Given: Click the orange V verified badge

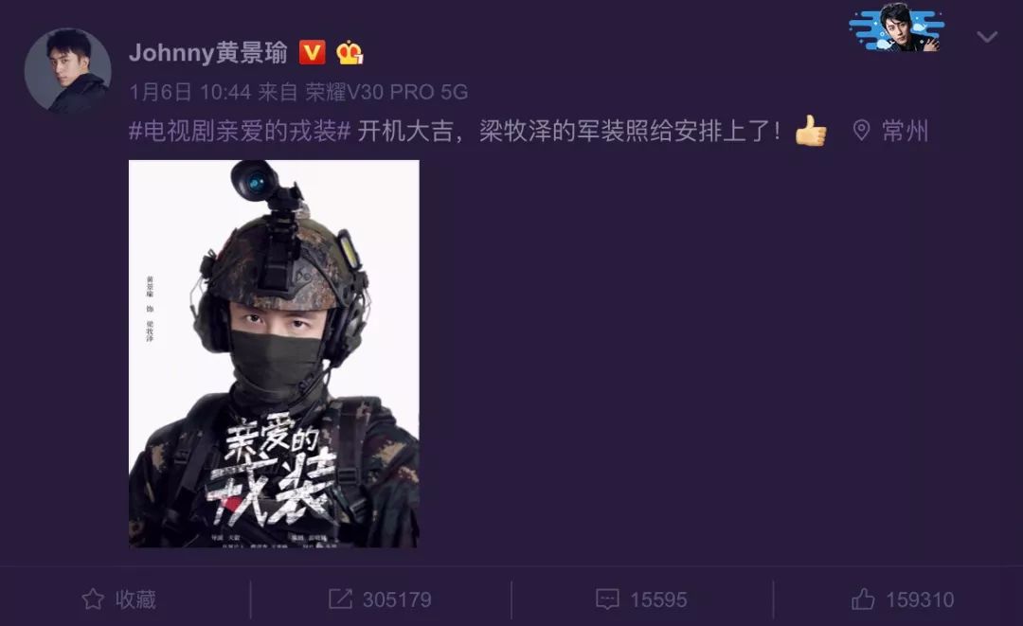Looking at the screenshot, I should pyautogui.click(x=312, y=52).
